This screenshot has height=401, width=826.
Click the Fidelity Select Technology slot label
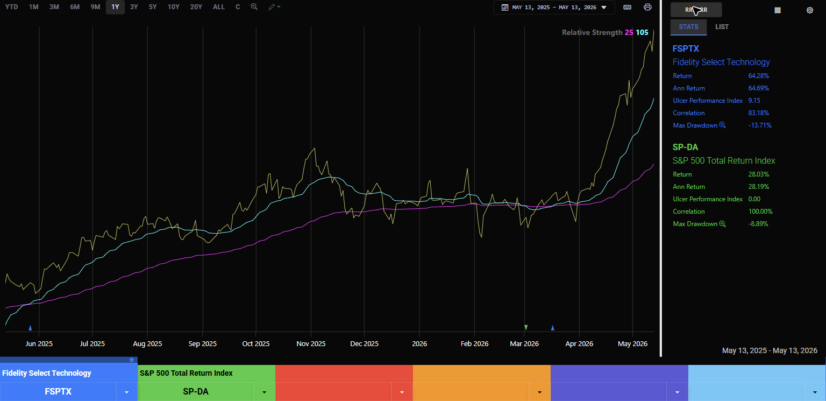pyautogui.click(x=47, y=373)
